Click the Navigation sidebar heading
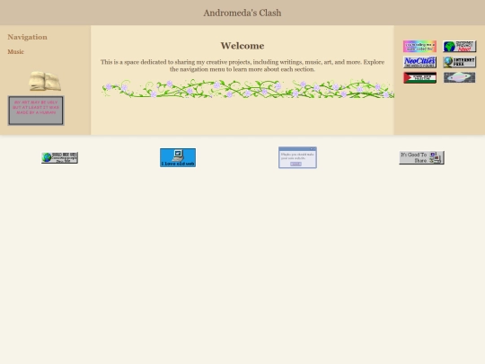The width and height of the screenshot is (485, 364). point(28,37)
